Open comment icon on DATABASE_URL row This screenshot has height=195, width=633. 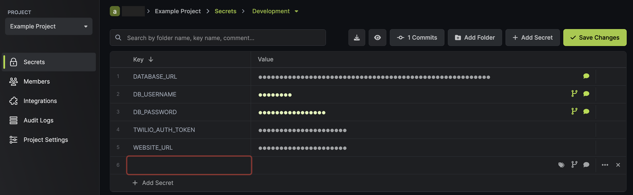point(586,76)
